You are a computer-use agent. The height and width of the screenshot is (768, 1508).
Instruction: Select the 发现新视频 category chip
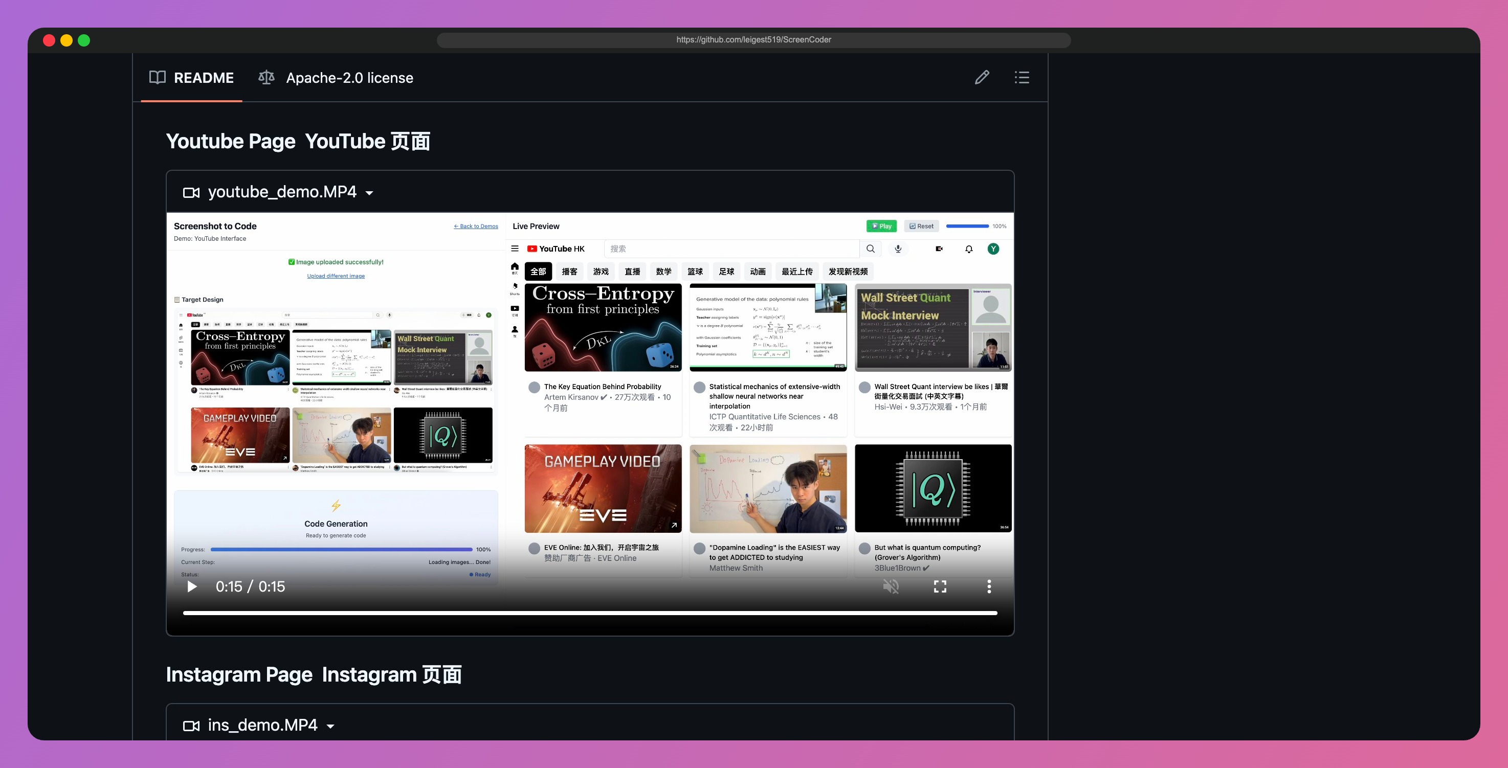(x=848, y=272)
